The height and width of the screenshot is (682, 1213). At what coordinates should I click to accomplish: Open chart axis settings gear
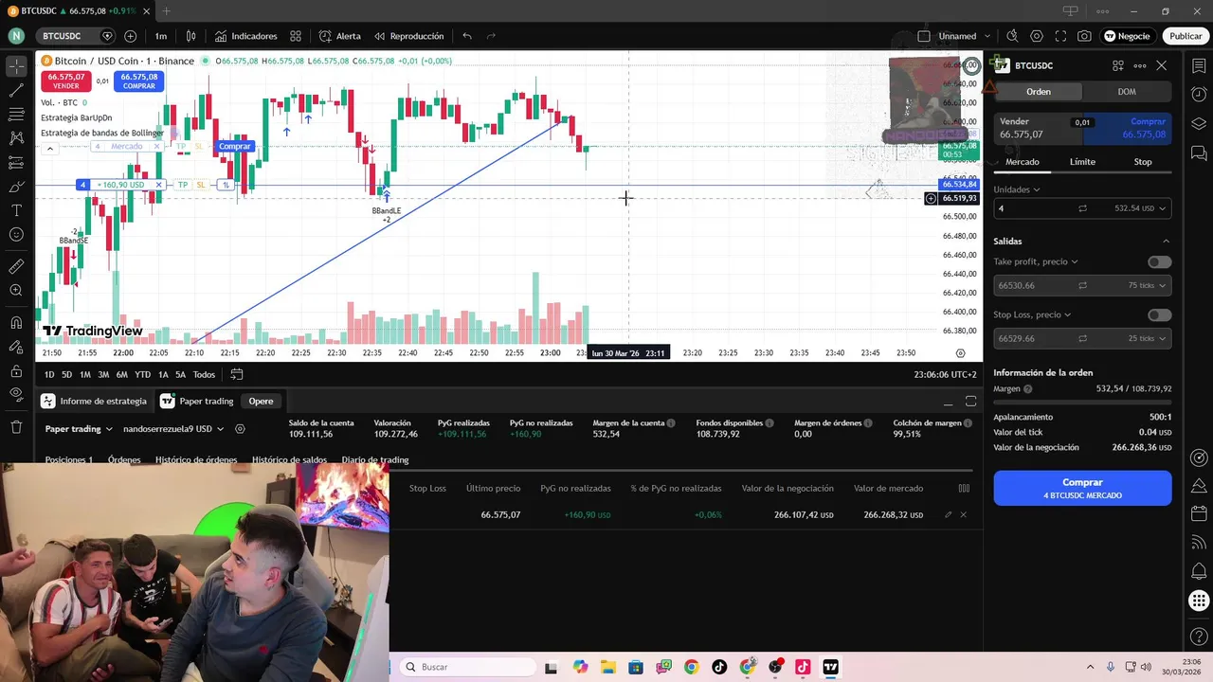(x=960, y=352)
